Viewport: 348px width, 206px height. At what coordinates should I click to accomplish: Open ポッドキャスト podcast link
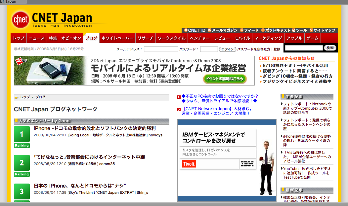(x=276, y=30)
